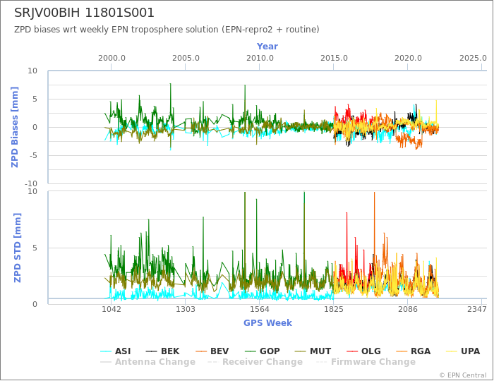Enable Receiver Change legend entry
494x381 pixels.
click(255, 362)
